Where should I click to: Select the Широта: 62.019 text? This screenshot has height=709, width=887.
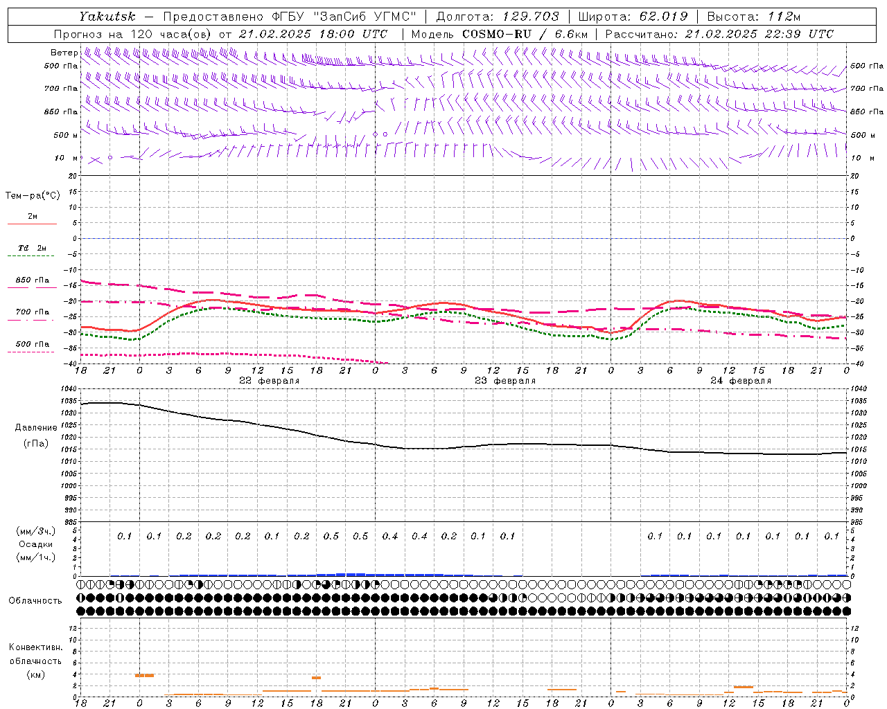click(633, 17)
